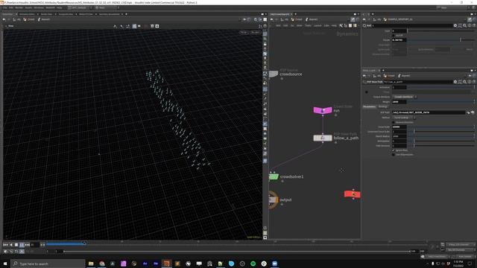Open the File menu
Screen dimensions: 477x268
5,7
